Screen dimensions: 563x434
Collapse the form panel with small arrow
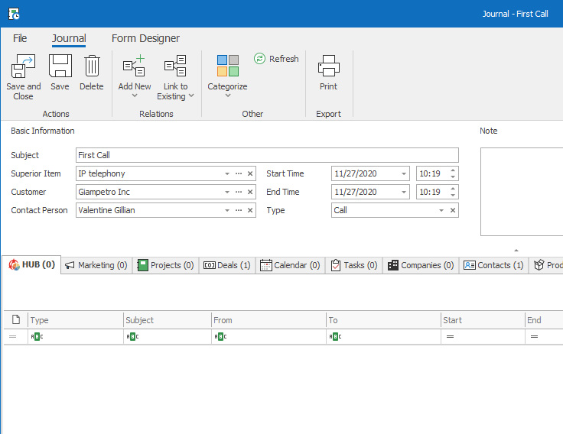point(516,251)
